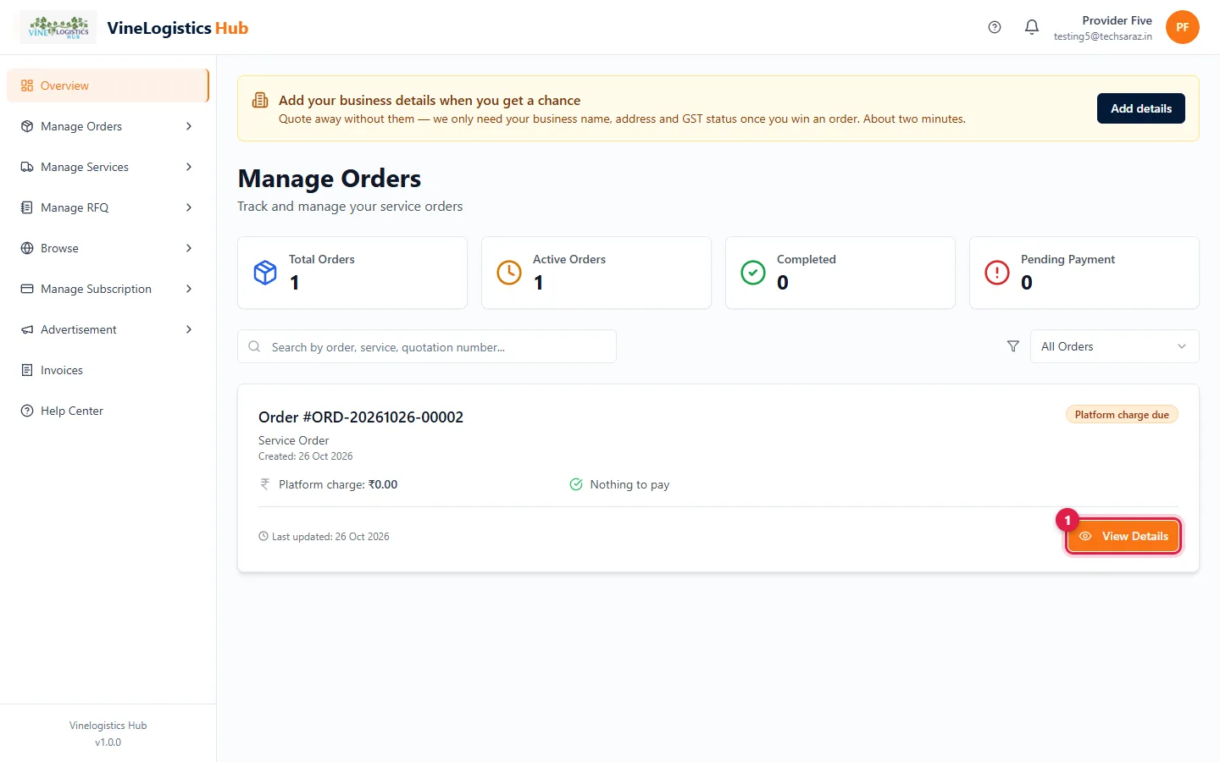Open the notifications bell
The image size is (1220, 762).
pyautogui.click(x=1032, y=27)
